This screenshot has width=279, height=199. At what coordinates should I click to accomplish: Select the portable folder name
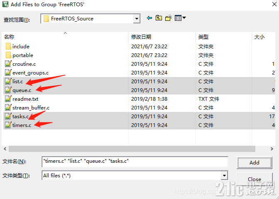[x=23, y=55]
